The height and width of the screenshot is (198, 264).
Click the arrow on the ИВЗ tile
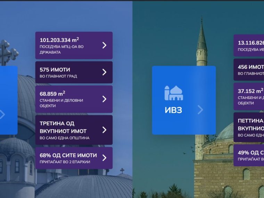[200, 110]
